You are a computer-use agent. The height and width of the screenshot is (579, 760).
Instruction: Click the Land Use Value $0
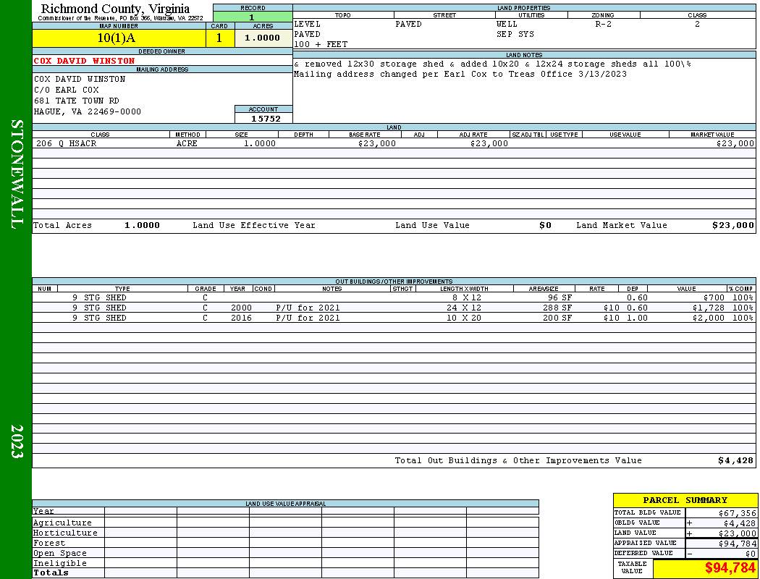(x=545, y=225)
